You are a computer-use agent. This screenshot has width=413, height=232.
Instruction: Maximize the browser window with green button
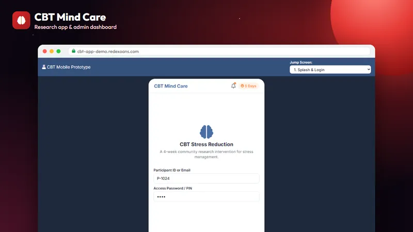tap(58, 51)
